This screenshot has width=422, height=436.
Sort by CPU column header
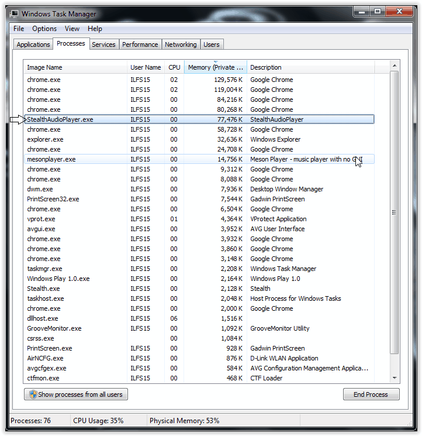[x=174, y=67]
